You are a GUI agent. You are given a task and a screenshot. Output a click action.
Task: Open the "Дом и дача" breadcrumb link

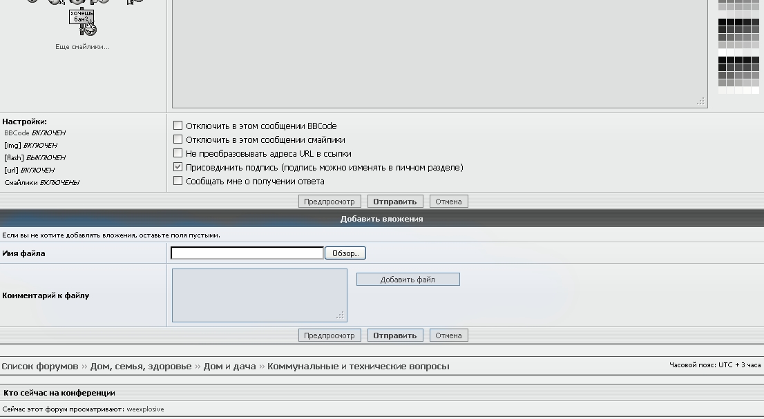point(229,367)
